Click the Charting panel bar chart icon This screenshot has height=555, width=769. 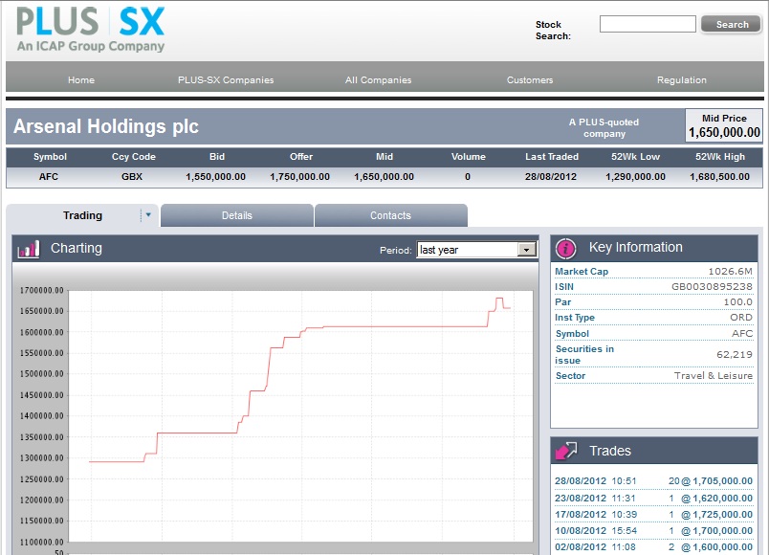29,249
